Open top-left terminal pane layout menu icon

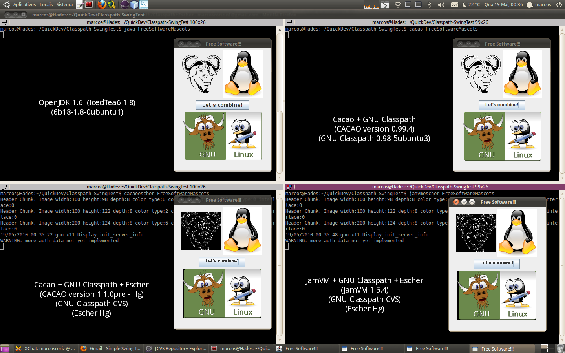pyautogui.click(x=4, y=22)
